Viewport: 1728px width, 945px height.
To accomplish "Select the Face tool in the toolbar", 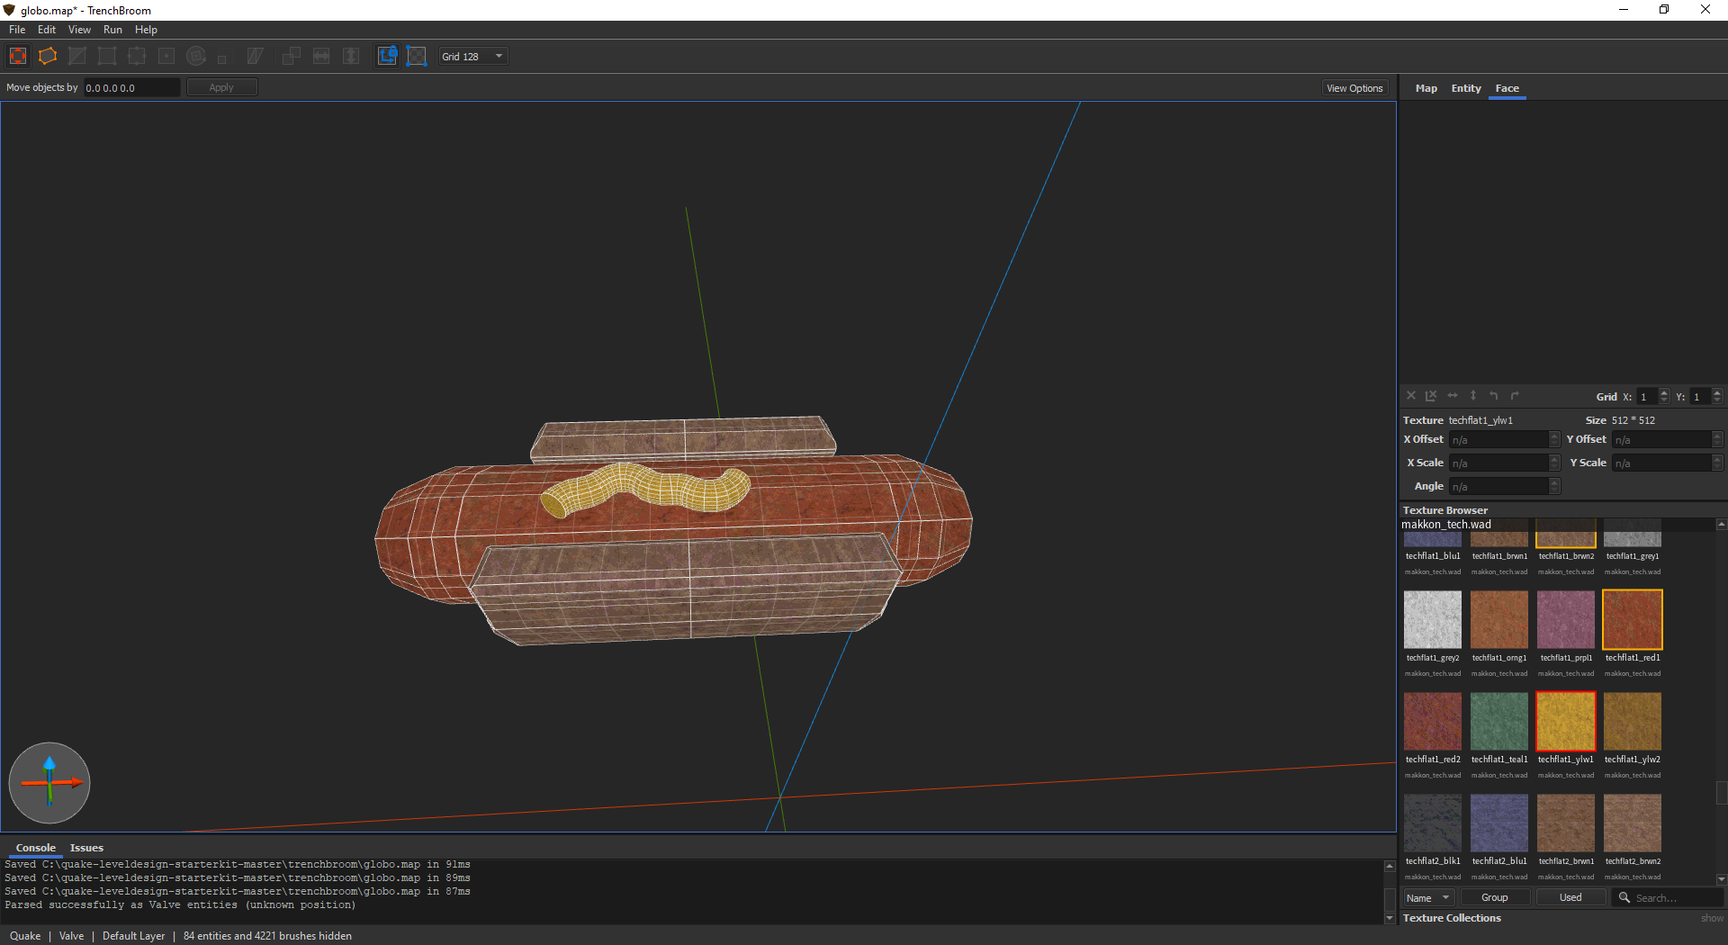I will [166, 56].
